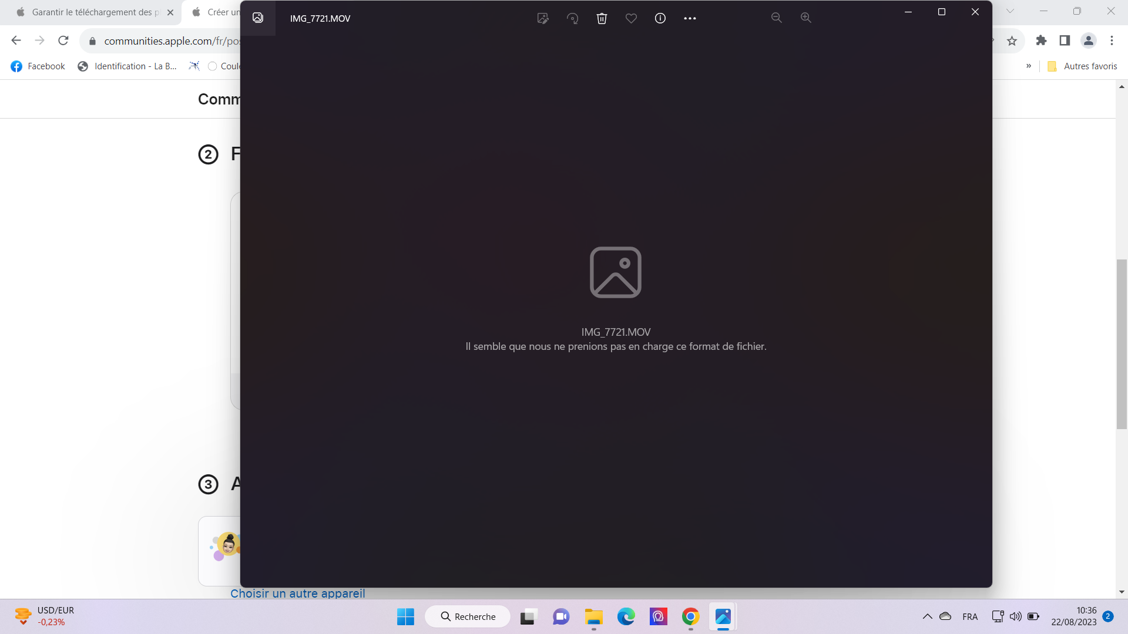Viewport: 1128px width, 634px height.
Task: Click the Choisir un autre appareil link
Action: (x=298, y=593)
